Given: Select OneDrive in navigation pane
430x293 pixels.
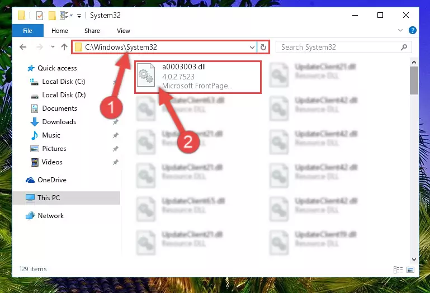Looking at the screenshot, I should click(52, 180).
